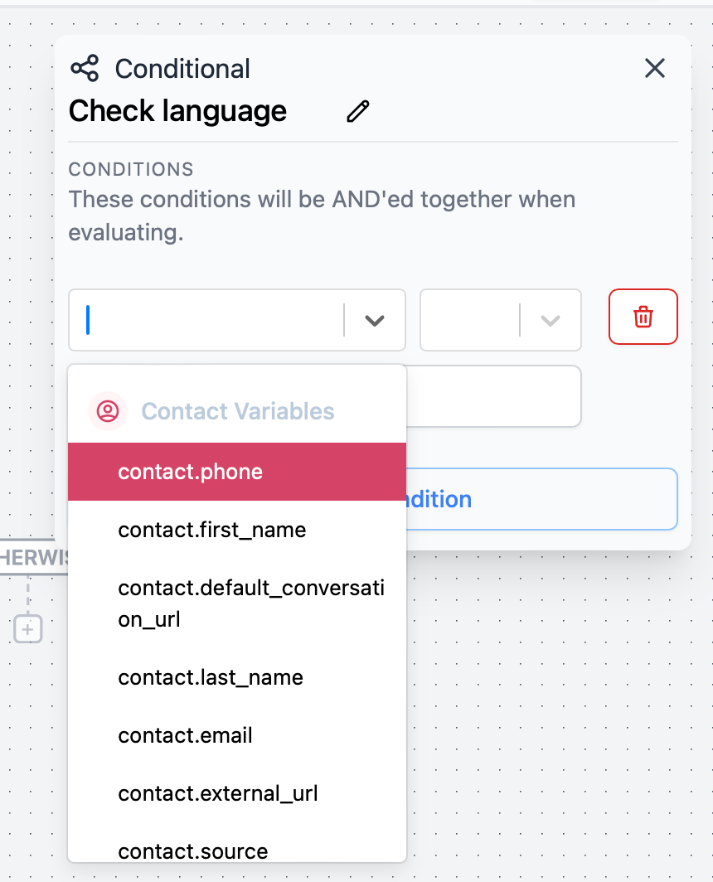Click the Conditional node icon in the panel header

point(86,68)
